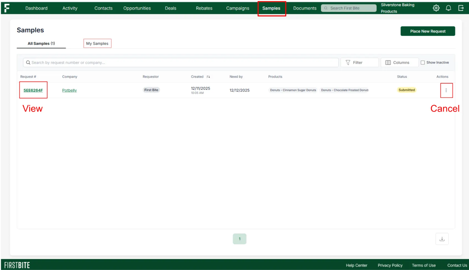Image resolution: width=469 pixels, height=270 pixels.
Task: Click the Created date 12/11/2025
Action: pyautogui.click(x=201, y=88)
